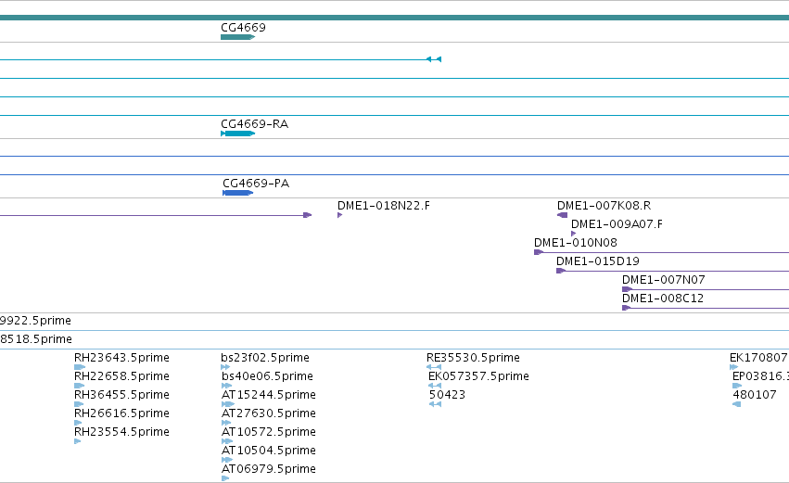Click the bs40e06.5prime EST label
Screen dimensions: 789x483
click(x=267, y=376)
